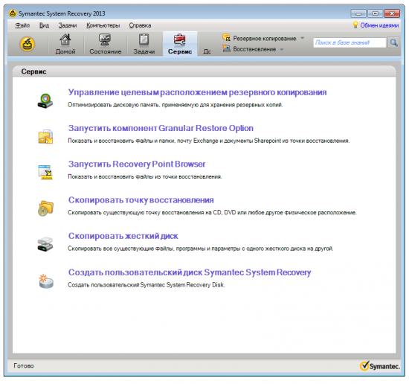This screenshot has height=384, width=409.
Task: Click the Symantec round logo button in toolbar
Action: click(x=28, y=44)
